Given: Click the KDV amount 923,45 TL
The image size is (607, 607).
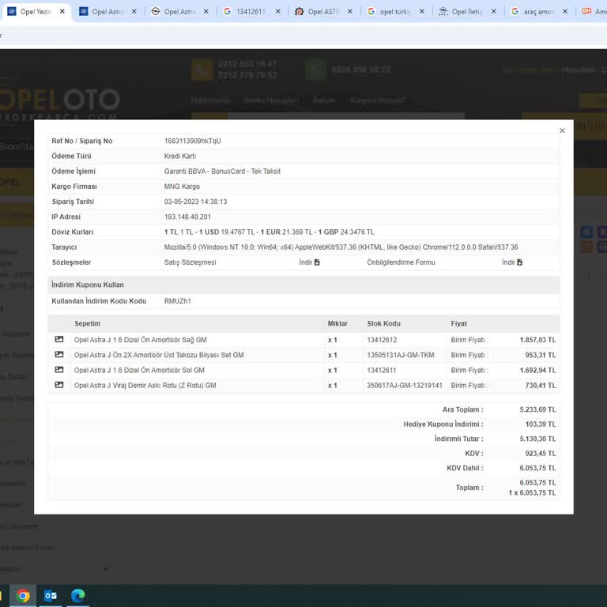Looking at the screenshot, I should click(541, 454).
